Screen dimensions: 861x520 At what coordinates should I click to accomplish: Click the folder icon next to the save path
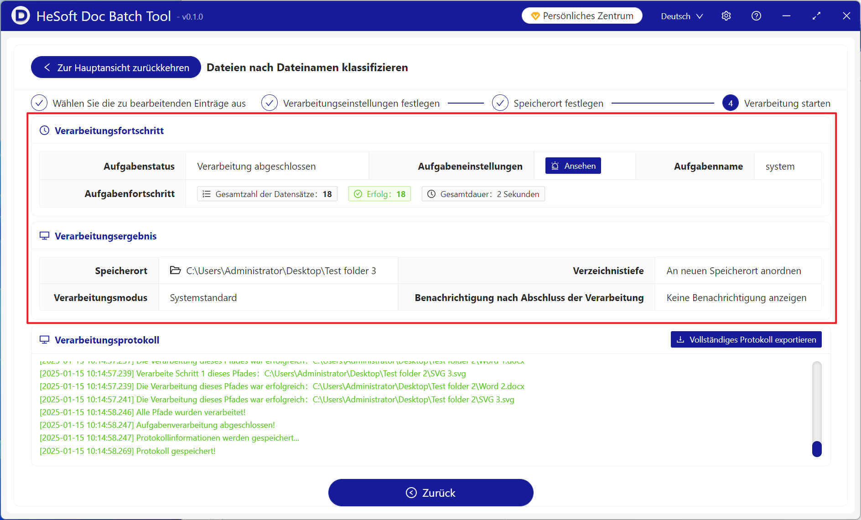[175, 270]
